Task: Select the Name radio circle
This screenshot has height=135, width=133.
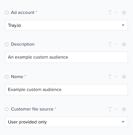Action: click(7, 77)
